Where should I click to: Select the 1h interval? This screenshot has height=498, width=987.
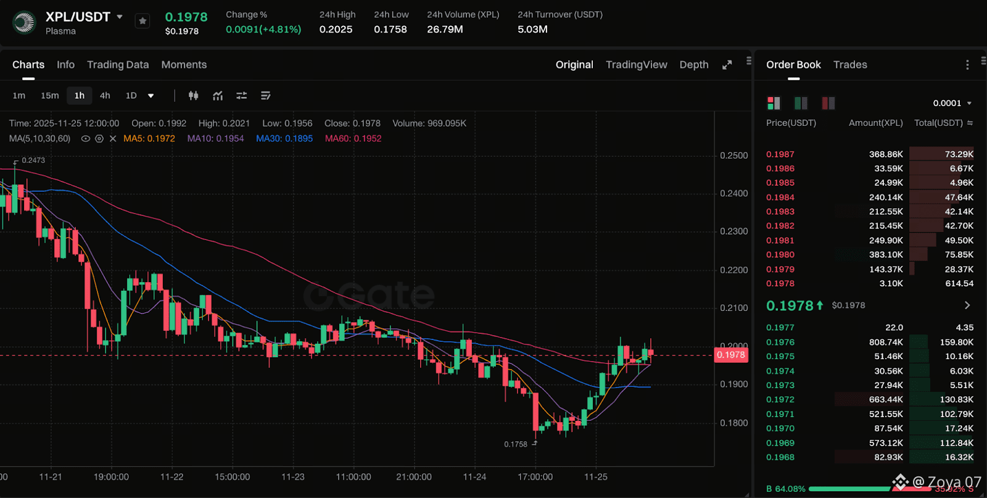(80, 96)
